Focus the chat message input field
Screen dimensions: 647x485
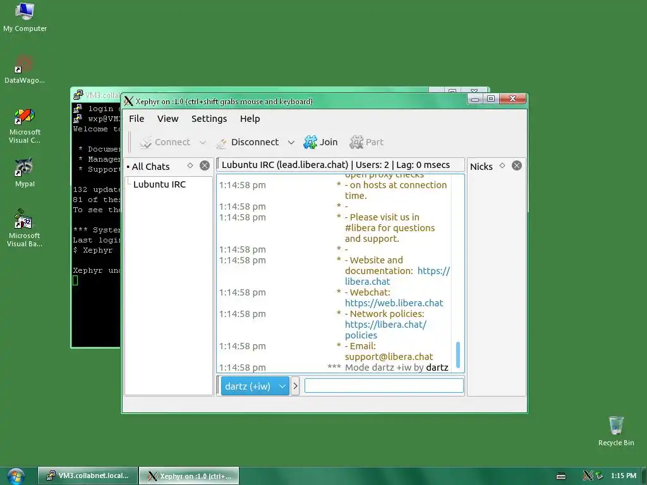[x=384, y=386]
